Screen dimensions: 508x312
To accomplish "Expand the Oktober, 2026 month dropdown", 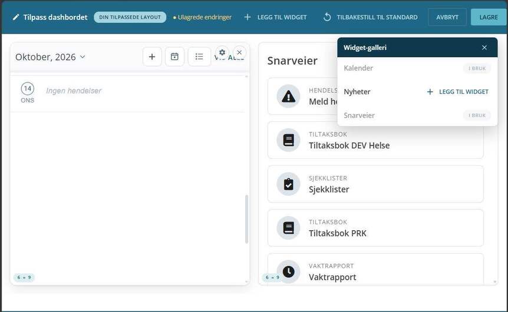I will tap(50, 57).
